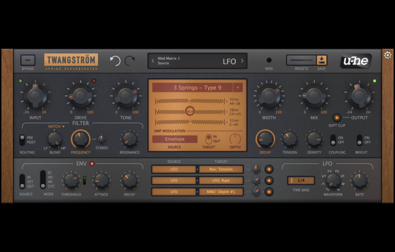Viewport: 395px width, 252px height.
Task: Click the u-he logo
Action: 356,61
